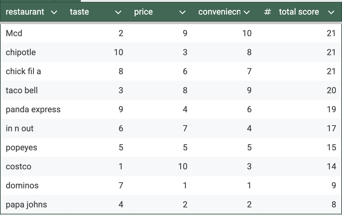Select the price column header label
The image size is (342, 215).
point(143,12)
